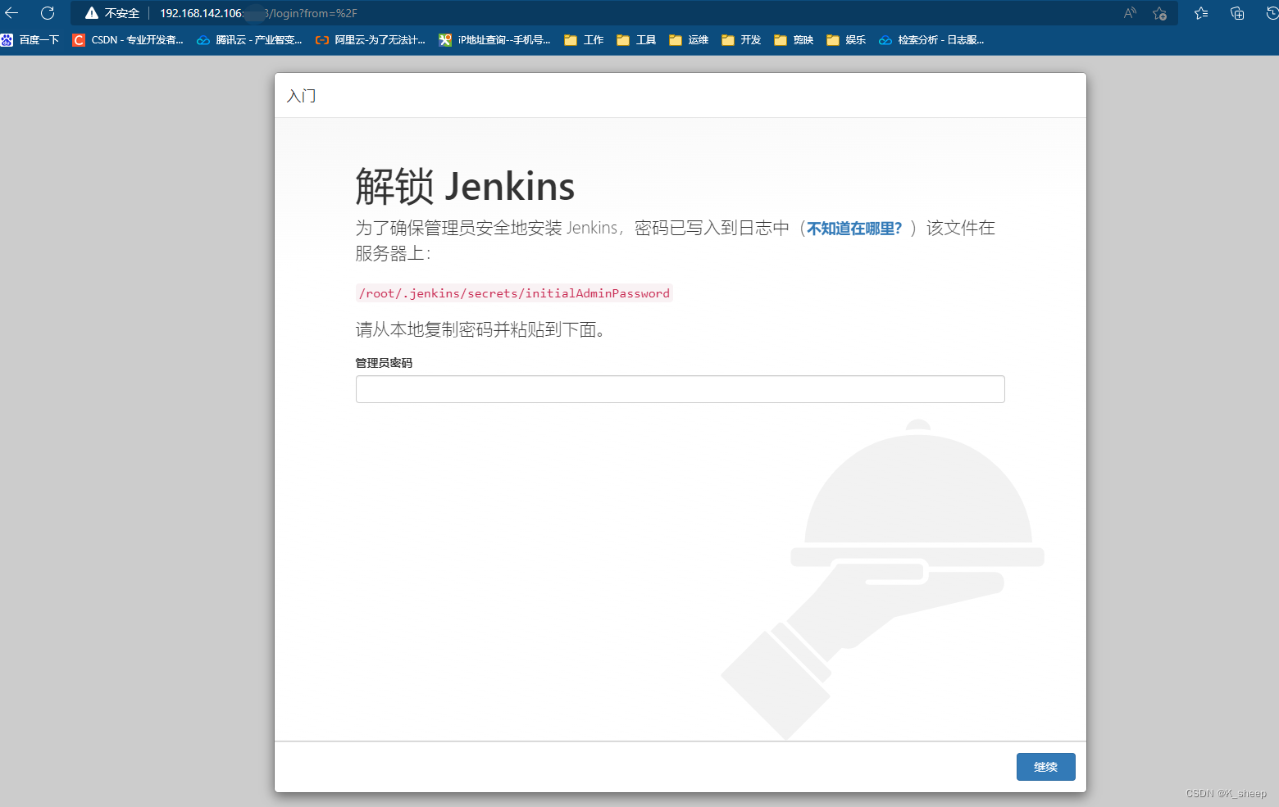Open read aloud icon in address bar
Viewport: 1279px width, 807px height.
tap(1130, 13)
